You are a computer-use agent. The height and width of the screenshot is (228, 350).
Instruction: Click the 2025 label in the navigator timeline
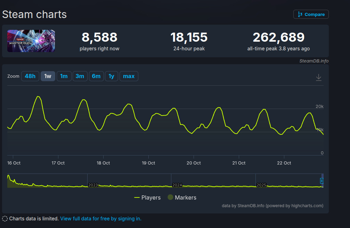pos(261,185)
